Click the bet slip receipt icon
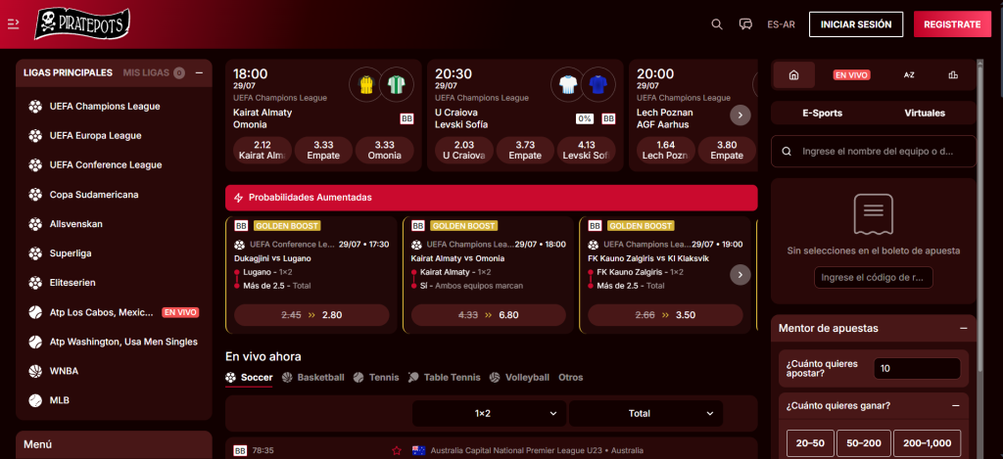The image size is (1003, 459). pyautogui.click(x=873, y=214)
